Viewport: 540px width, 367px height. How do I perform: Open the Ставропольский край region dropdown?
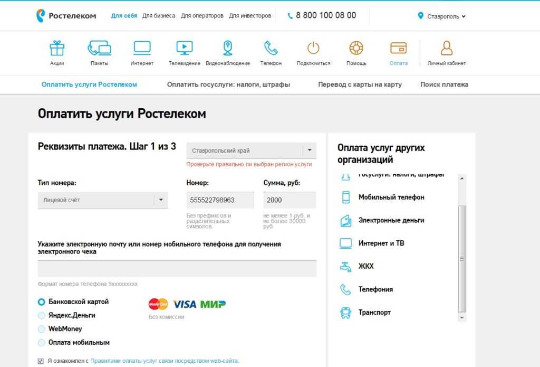tap(252, 150)
